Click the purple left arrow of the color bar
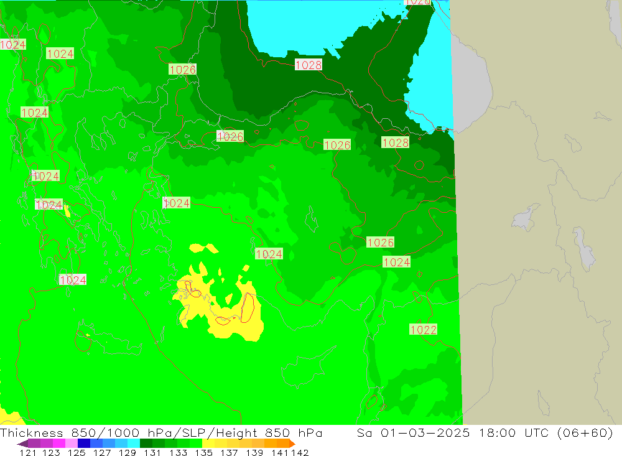This screenshot has width=622, height=456. (22, 444)
